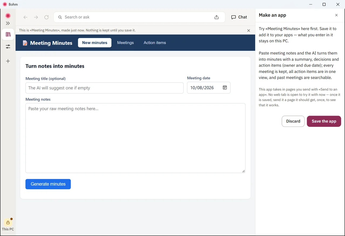This screenshot has width=345, height=236.
Task: Click the Meeting notes textarea
Action: 135,138
